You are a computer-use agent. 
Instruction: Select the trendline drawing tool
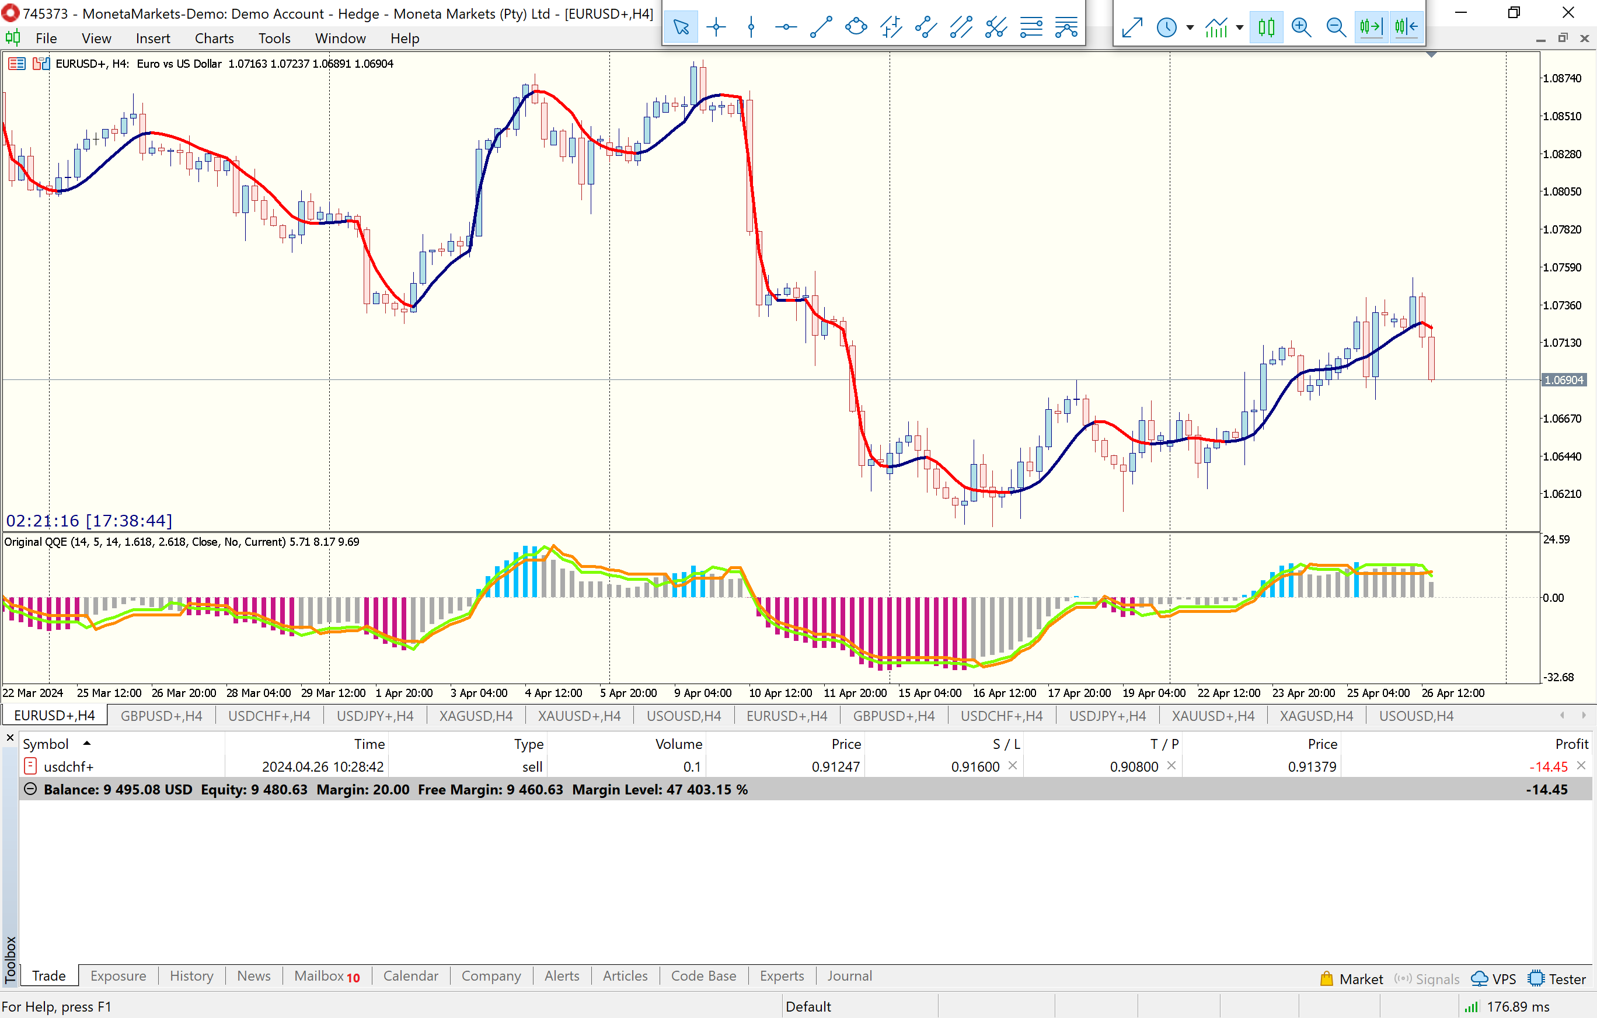821,27
